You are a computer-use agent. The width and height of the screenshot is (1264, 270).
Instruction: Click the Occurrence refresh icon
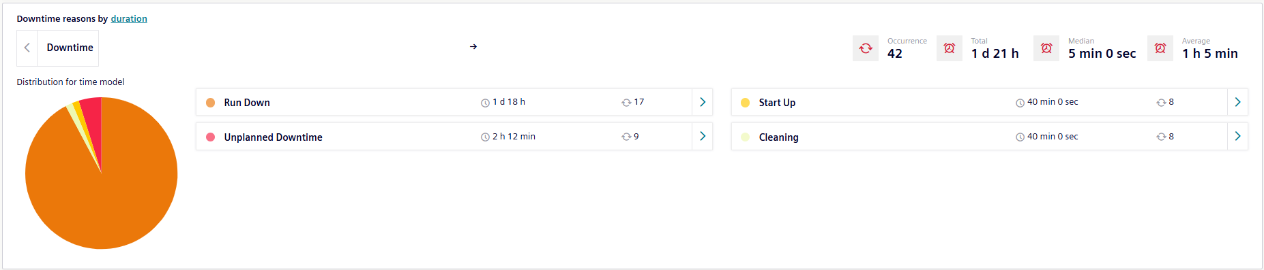coord(866,48)
